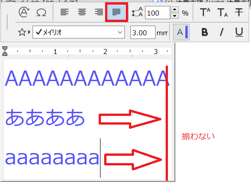
Task: Decrease line spacing with down arrow
Action: pyautogui.click(x=175, y=16)
